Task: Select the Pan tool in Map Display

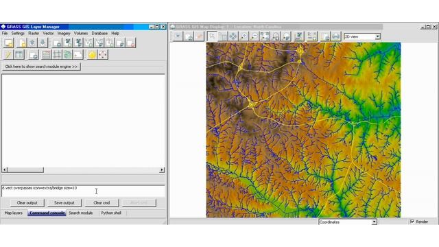Action: (x=233, y=36)
